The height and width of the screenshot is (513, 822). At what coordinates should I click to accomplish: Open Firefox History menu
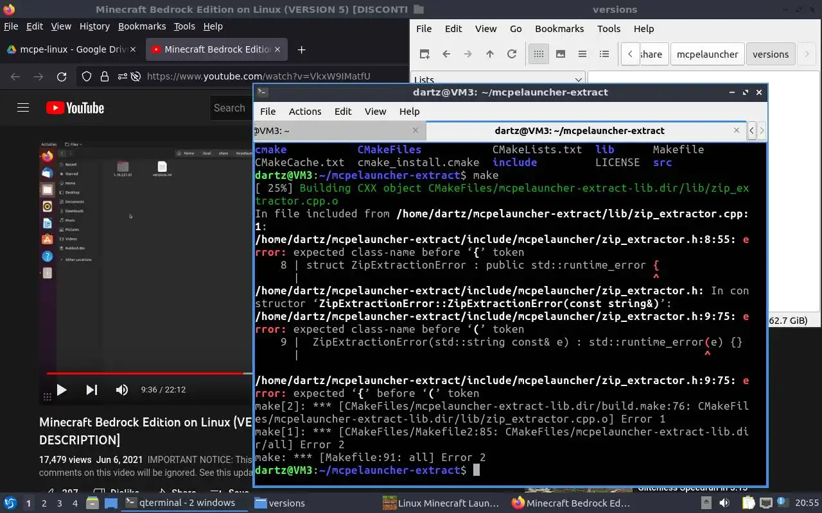click(x=94, y=26)
